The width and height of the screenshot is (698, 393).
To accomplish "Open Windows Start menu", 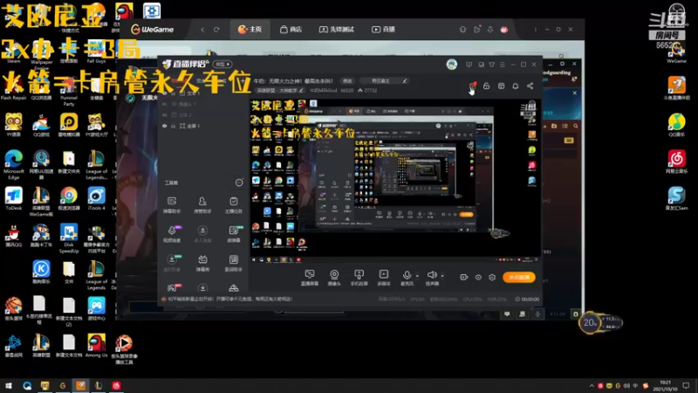I will pyautogui.click(x=8, y=385).
